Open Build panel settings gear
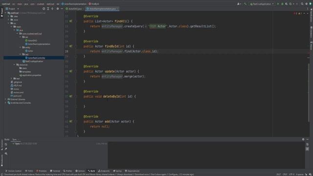The width and height of the screenshot is (313, 176). coord(303,139)
